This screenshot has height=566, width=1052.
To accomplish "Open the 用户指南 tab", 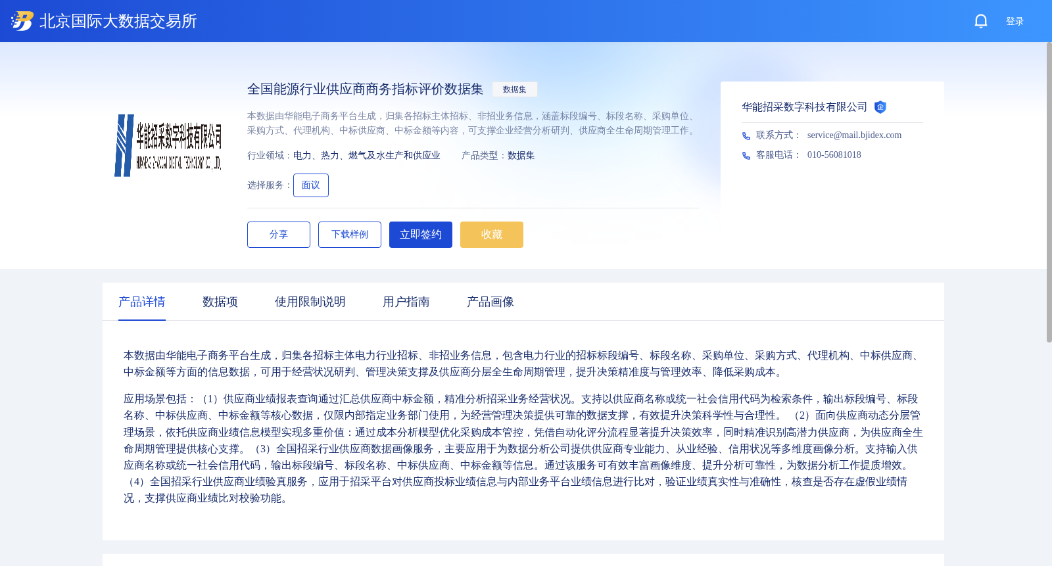I will 406,302.
